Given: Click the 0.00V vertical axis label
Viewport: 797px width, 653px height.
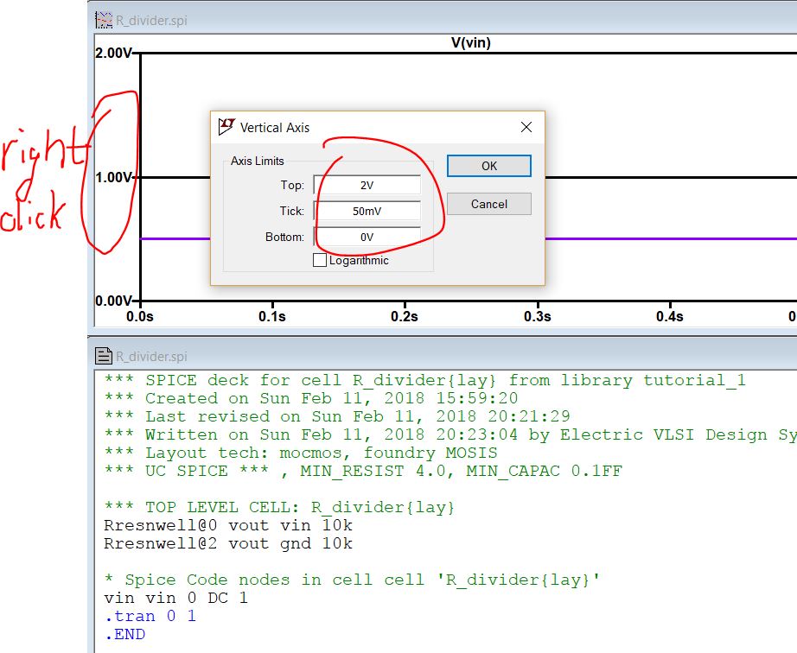Looking at the screenshot, I should click(114, 301).
